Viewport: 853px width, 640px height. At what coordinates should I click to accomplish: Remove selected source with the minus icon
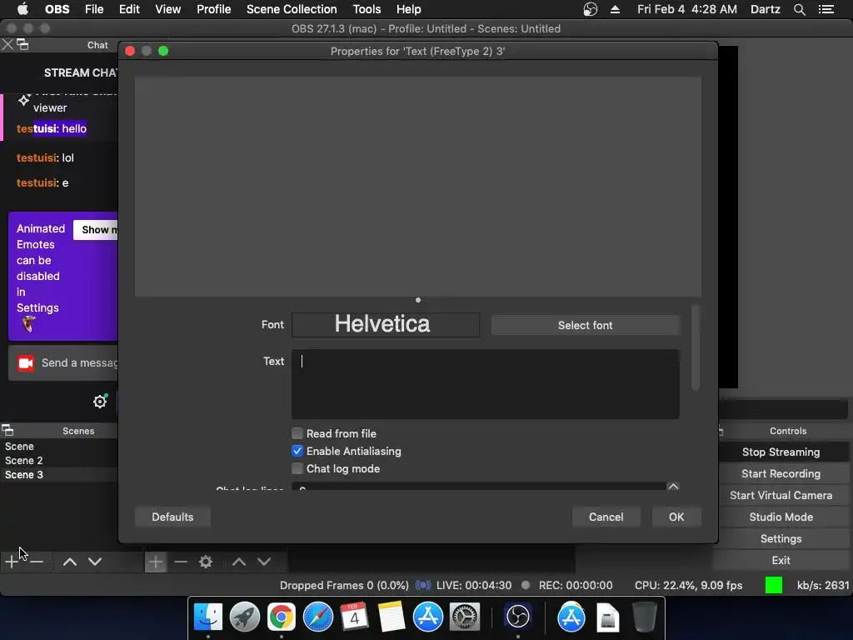181,562
